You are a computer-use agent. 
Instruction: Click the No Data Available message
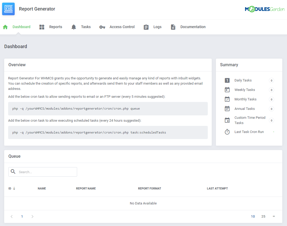(143, 203)
